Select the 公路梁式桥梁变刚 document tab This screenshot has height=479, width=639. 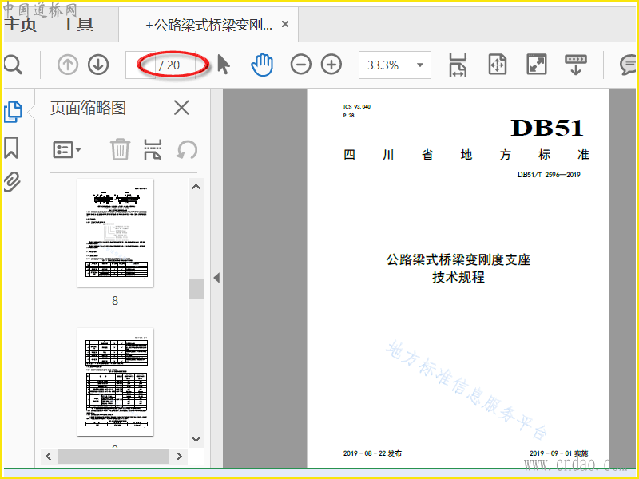(x=209, y=25)
